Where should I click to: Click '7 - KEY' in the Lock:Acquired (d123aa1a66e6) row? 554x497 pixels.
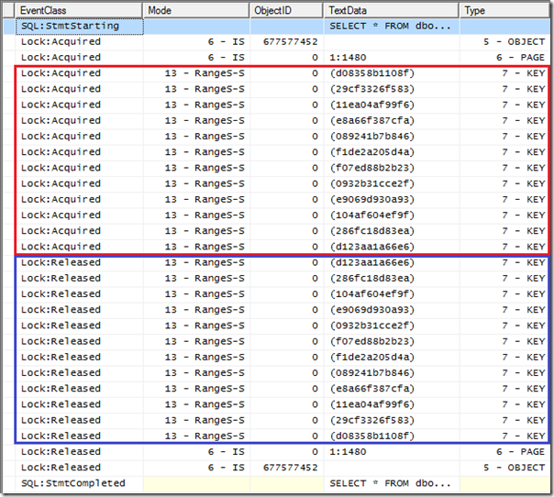tap(524, 247)
